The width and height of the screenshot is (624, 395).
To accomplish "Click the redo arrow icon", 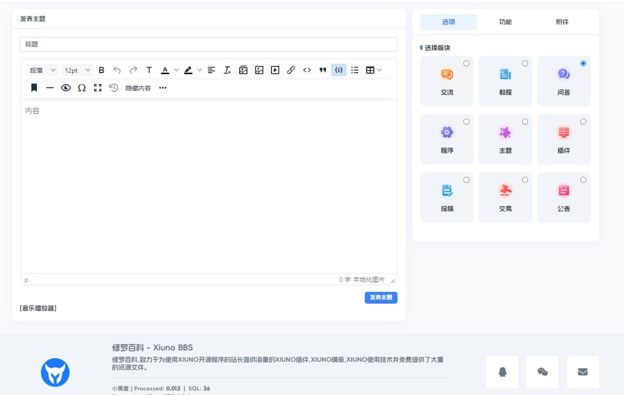I will pos(133,70).
